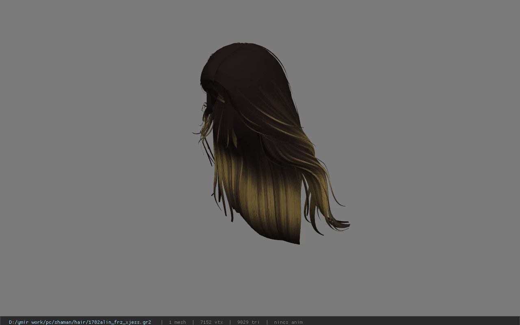Viewport: 520px width, 325px height.
Task: Click the 'nincs anim' status entry
Action: tap(288, 322)
